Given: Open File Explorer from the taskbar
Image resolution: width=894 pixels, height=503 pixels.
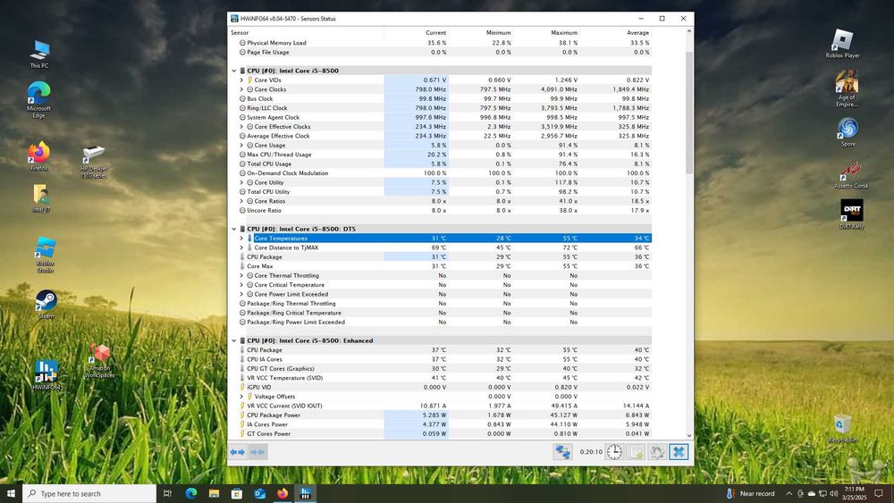Looking at the screenshot, I should 214,493.
